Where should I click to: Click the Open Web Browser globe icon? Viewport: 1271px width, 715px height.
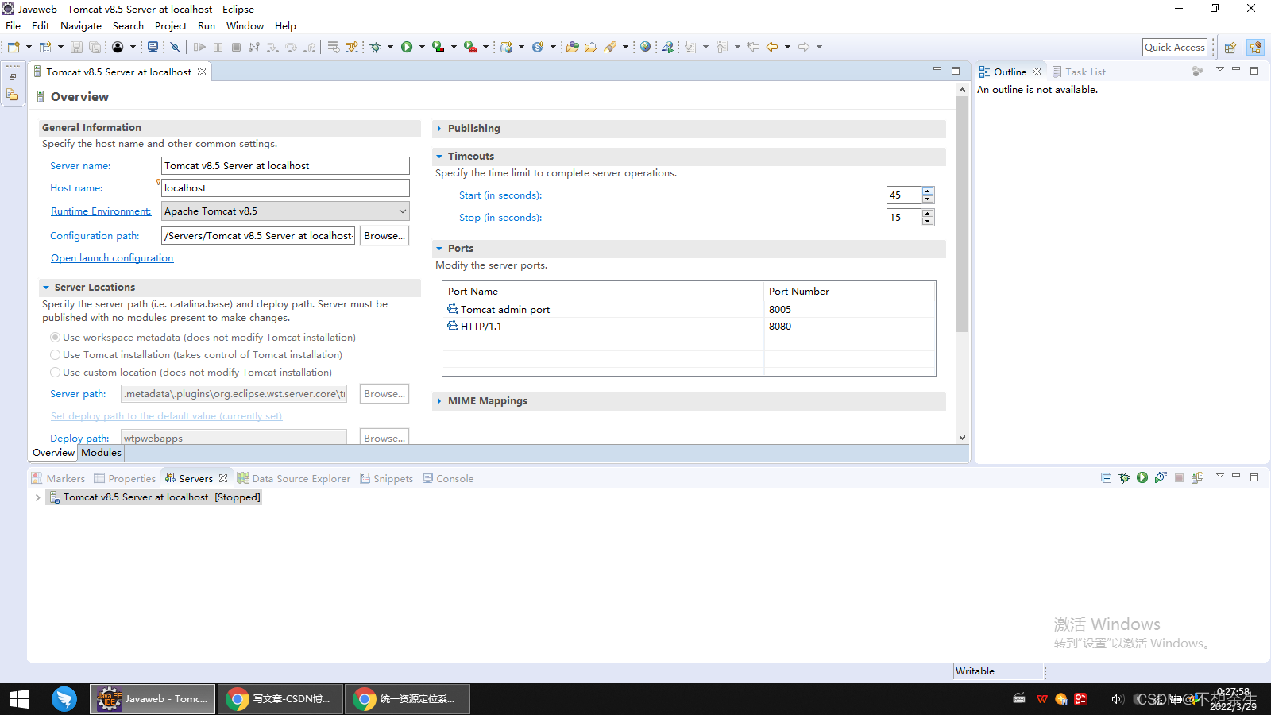coord(645,47)
